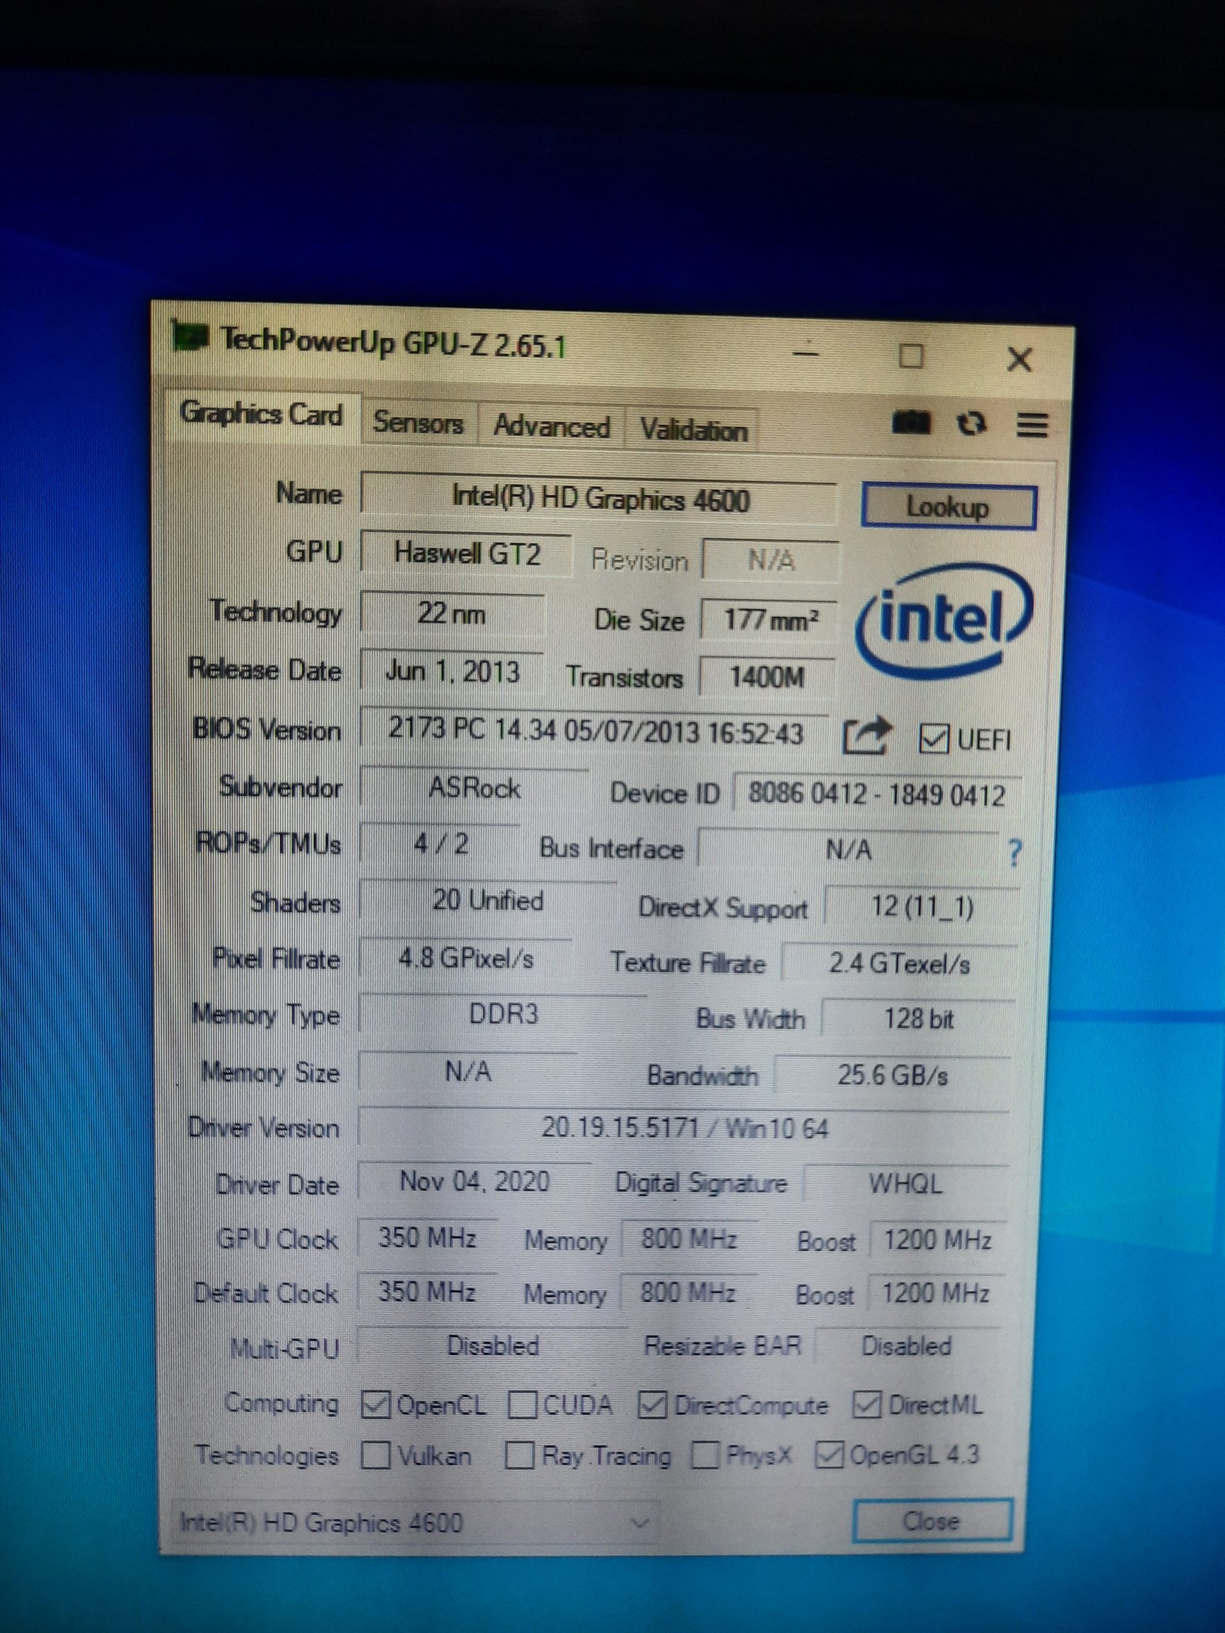Image resolution: width=1225 pixels, height=1633 pixels.
Task: Click the Subvendor value ASRock
Action: coord(474,788)
